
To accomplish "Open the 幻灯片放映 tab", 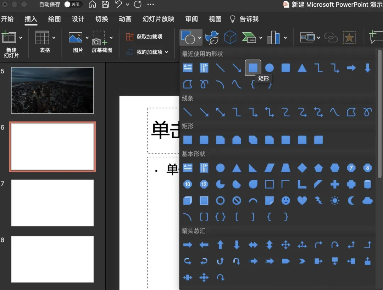I will (x=158, y=19).
